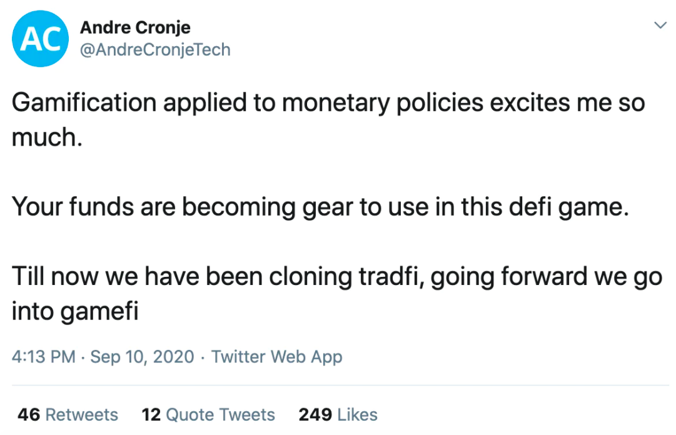Click the 'Gamification applied to monetary policies' sentence
The width and height of the screenshot is (676, 435).
[328, 120]
